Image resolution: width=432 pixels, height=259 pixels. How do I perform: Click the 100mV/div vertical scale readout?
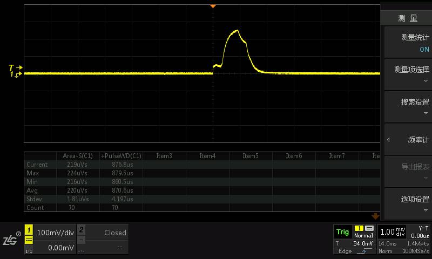tap(54, 233)
